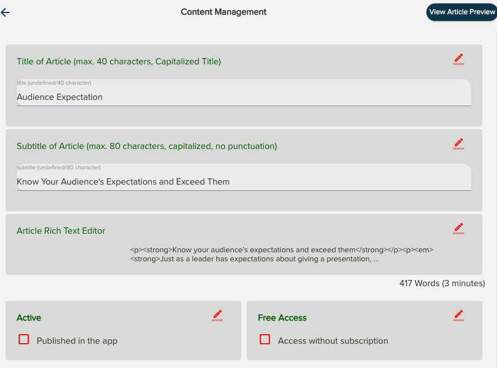Click the Published in the app label
The image size is (497, 368).
pos(77,341)
